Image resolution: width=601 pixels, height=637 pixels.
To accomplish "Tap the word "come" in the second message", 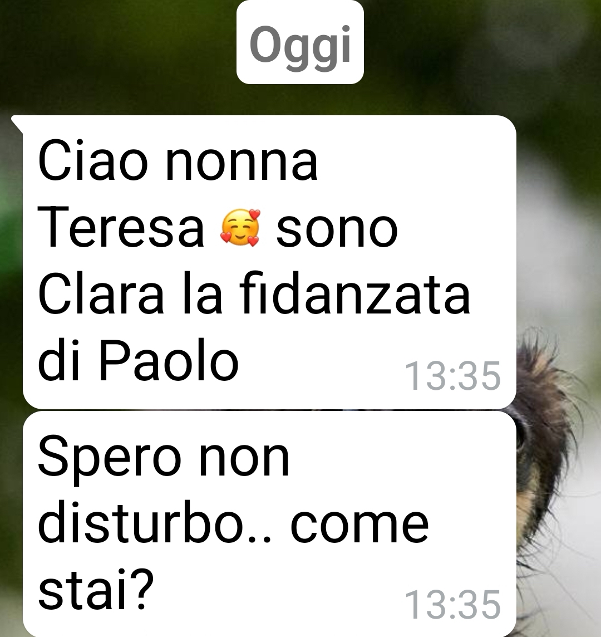I will click(x=359, y=526).
